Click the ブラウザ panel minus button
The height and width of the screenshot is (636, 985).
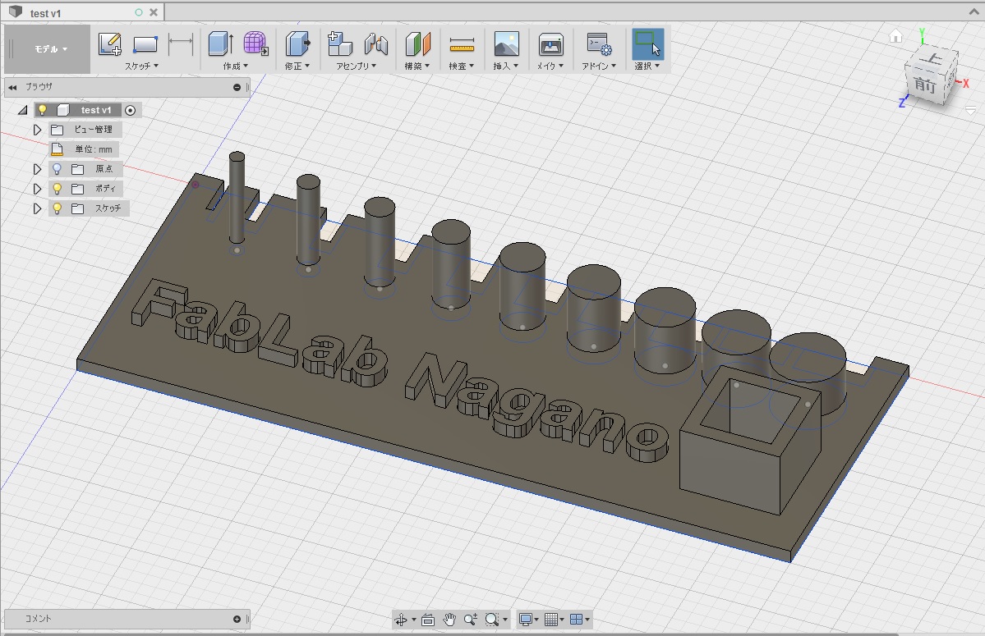237,87
